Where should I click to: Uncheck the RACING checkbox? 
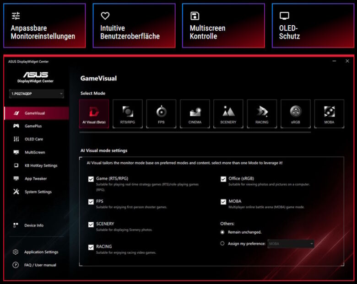(x=91, y=247)
